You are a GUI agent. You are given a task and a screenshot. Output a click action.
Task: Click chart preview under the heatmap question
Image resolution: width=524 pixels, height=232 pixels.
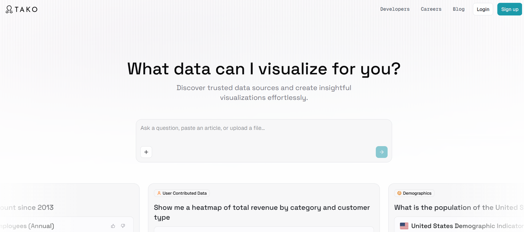(x=264, y=229)
